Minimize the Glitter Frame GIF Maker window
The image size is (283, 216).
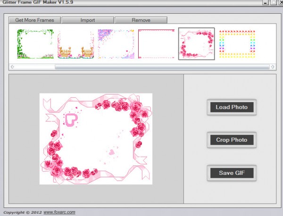[265, 2]
